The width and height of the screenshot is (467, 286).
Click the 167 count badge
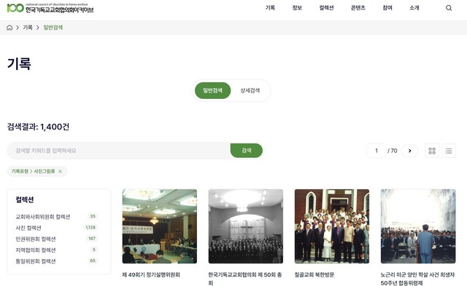click(x=92, y=239)
